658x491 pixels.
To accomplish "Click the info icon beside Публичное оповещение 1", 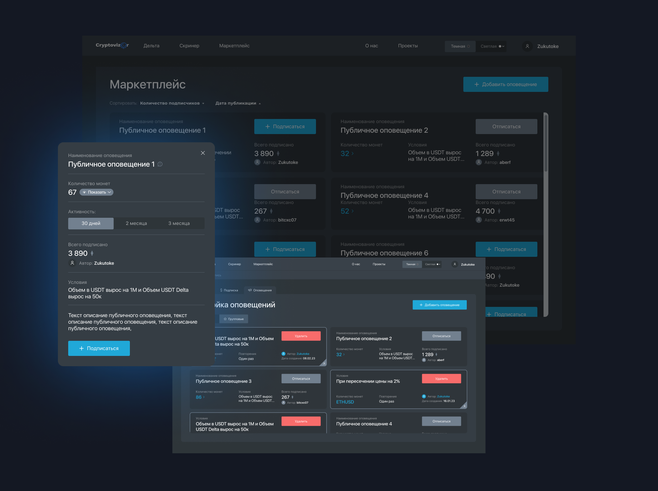I will (x=160, y=164).
